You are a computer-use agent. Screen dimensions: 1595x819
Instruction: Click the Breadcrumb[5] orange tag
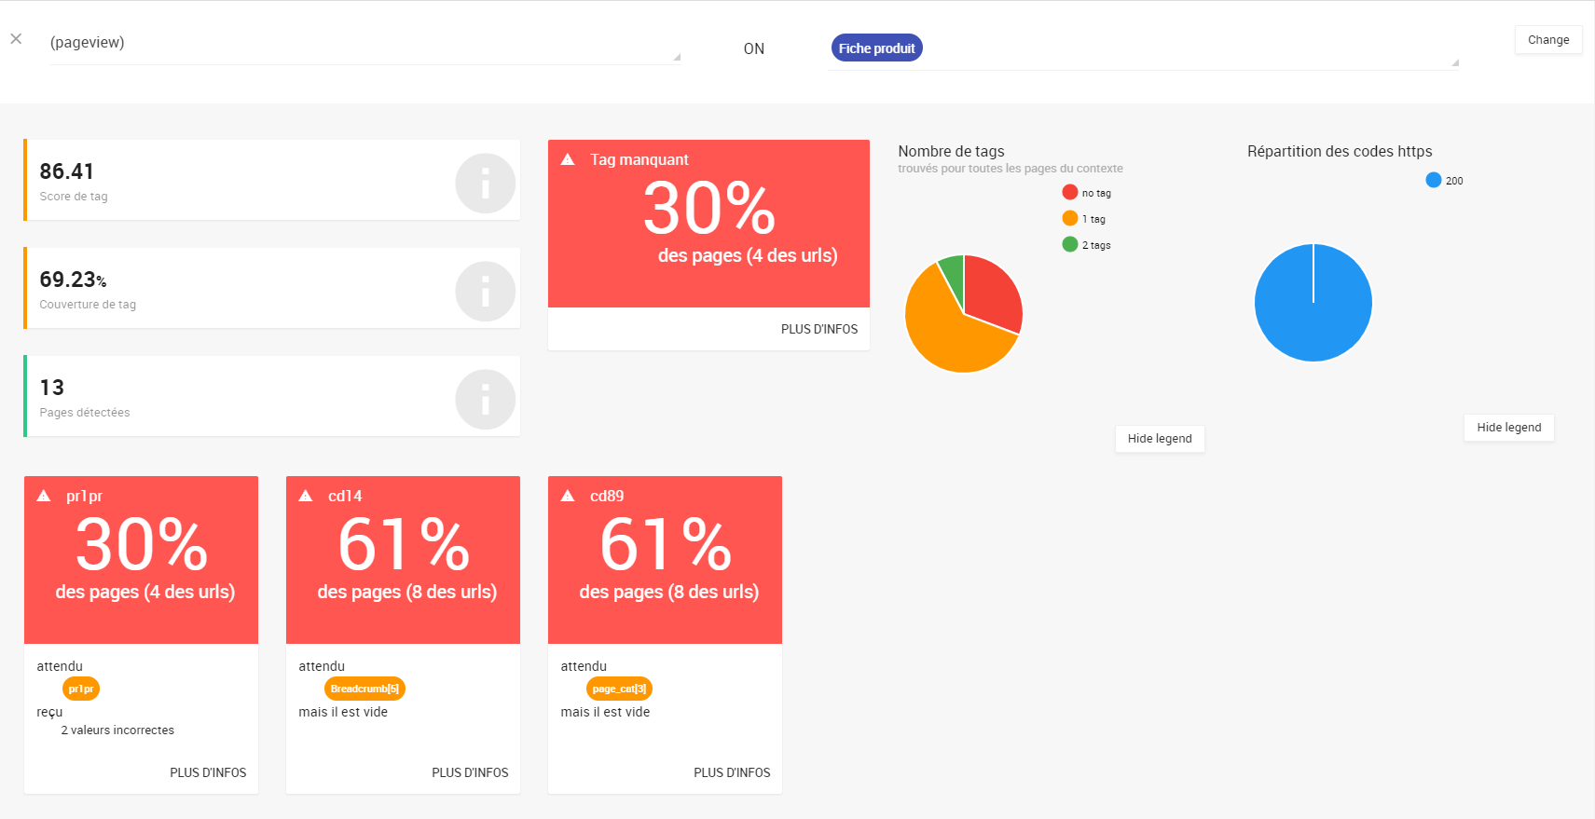click(x=364, y=689)
